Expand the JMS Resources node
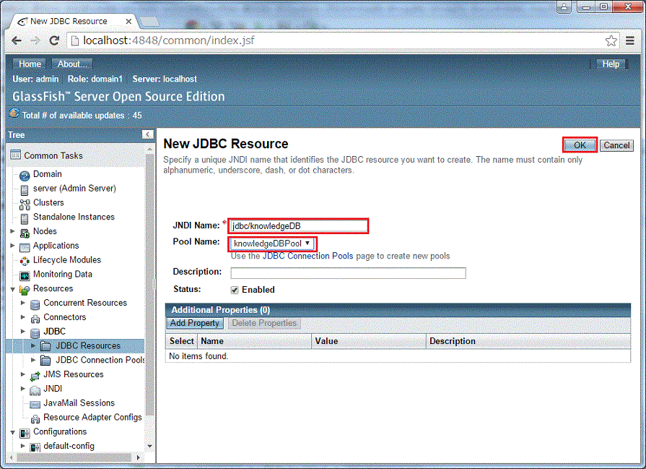Viewport: 646px width, 469px height. pos(23,374)
